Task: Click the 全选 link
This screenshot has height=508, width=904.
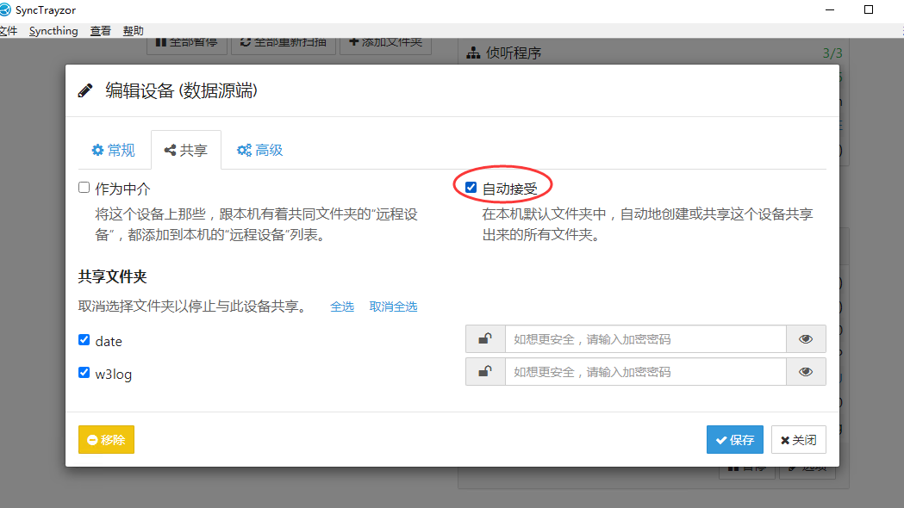Action: tap(342, 307)
